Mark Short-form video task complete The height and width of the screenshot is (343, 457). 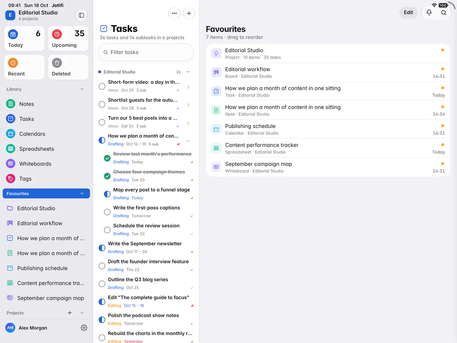102,87
